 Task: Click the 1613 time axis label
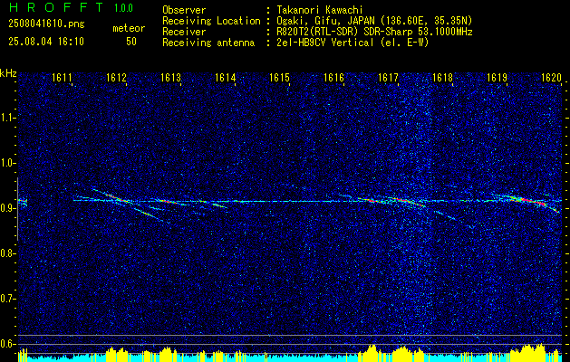coord(170,77)
